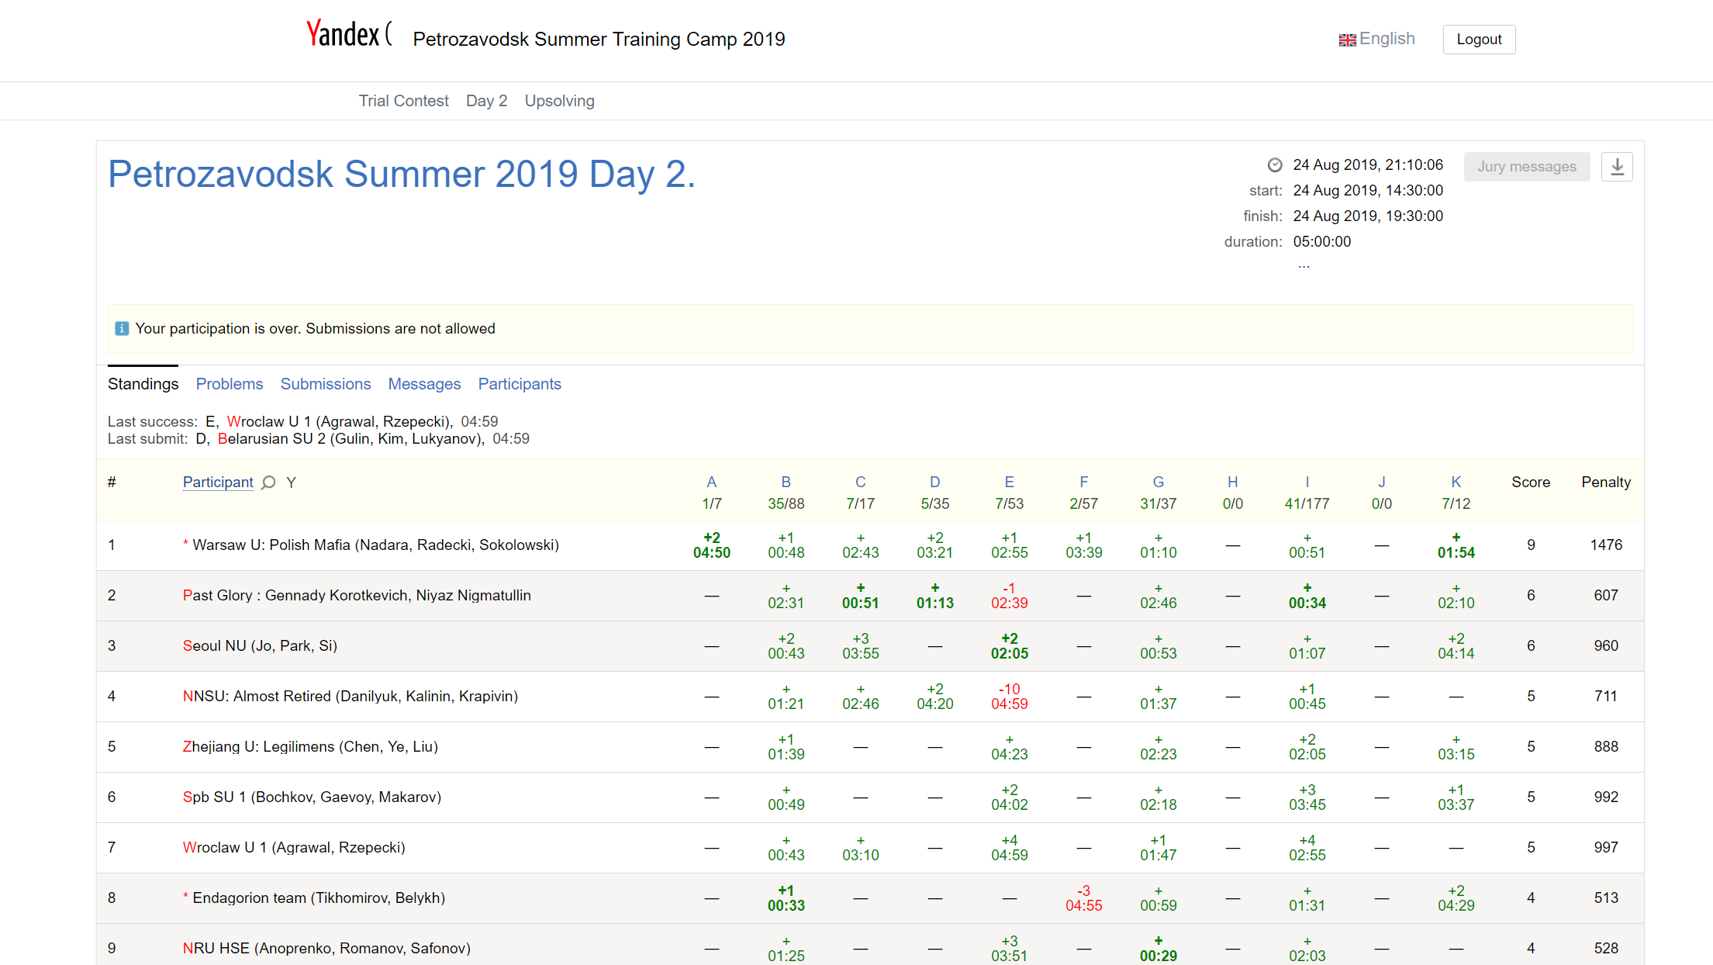This screenshot has height=965, width=1713.
Task: Open Trial Contest in navigation
Action: coord(403,101)
